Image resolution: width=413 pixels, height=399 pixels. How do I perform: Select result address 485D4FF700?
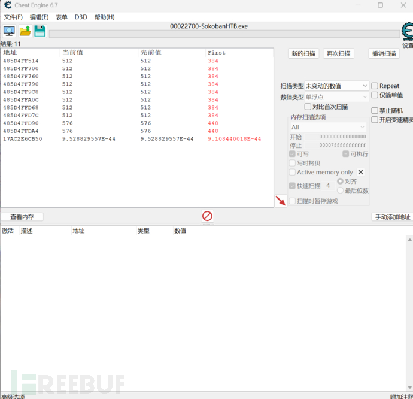pyautogui.click(x=20, y=68)
